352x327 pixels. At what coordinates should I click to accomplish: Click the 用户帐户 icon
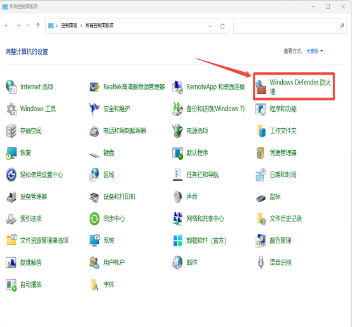(x=94, y=262)
